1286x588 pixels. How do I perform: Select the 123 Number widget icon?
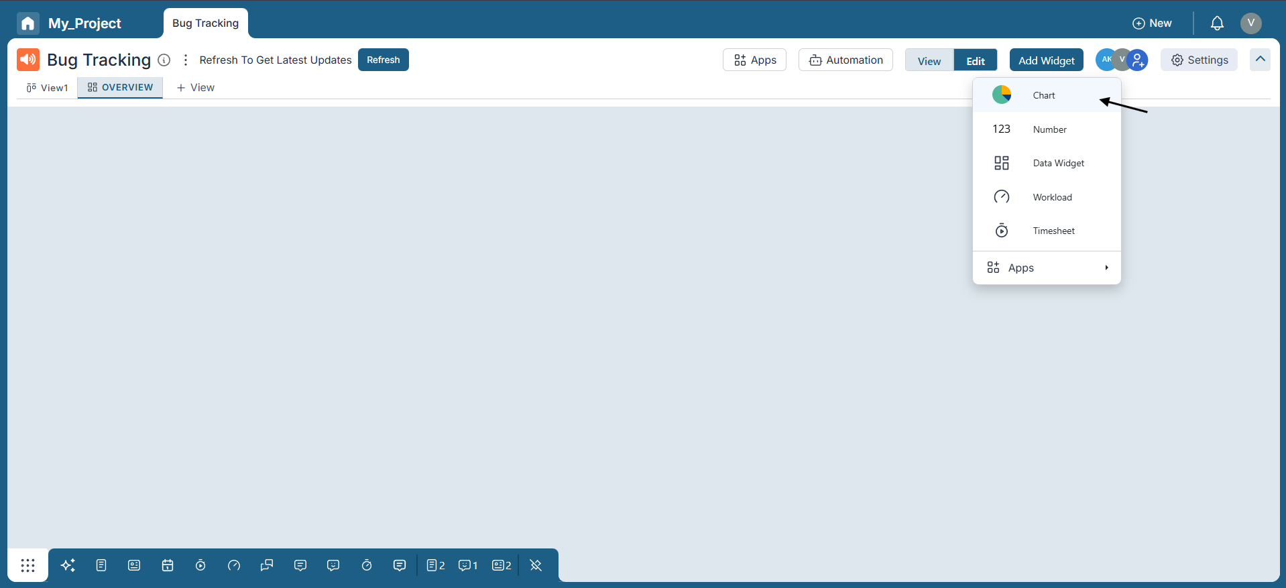[x=1002, y=129]
